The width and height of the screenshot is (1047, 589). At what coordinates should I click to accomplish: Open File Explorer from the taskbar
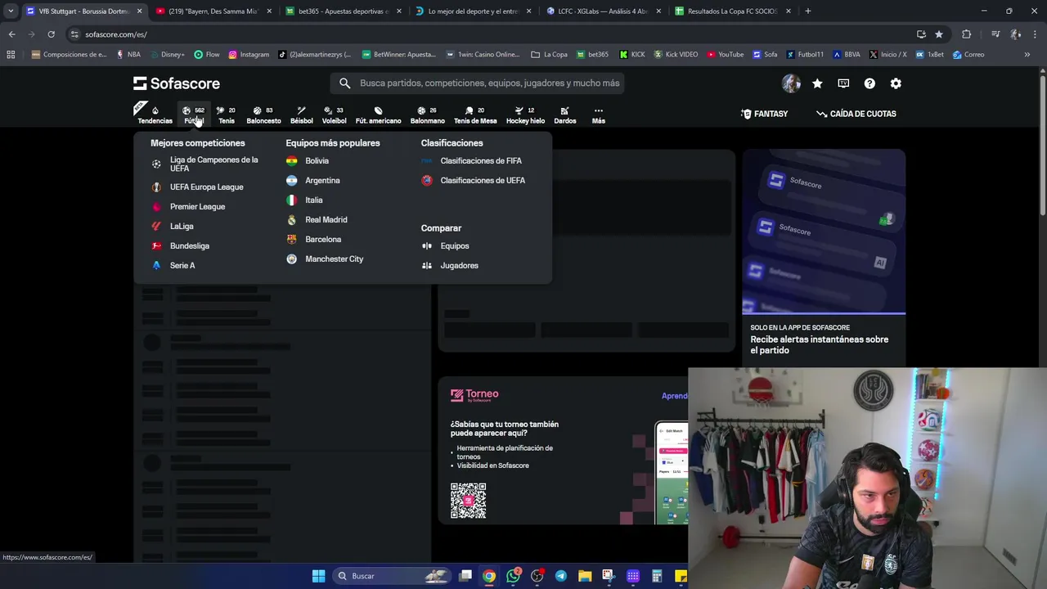(585, 576)
